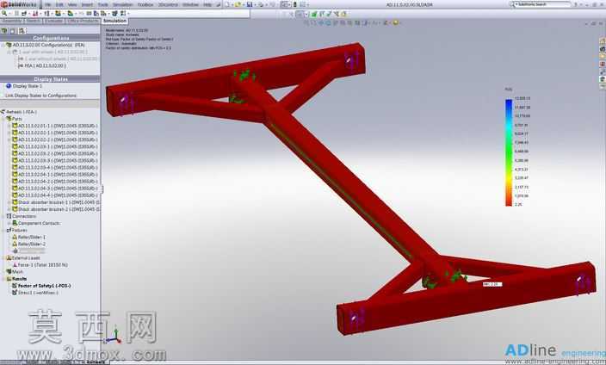
Task: Collapse the Fixtures node
Action: click(x=3, y=230)
